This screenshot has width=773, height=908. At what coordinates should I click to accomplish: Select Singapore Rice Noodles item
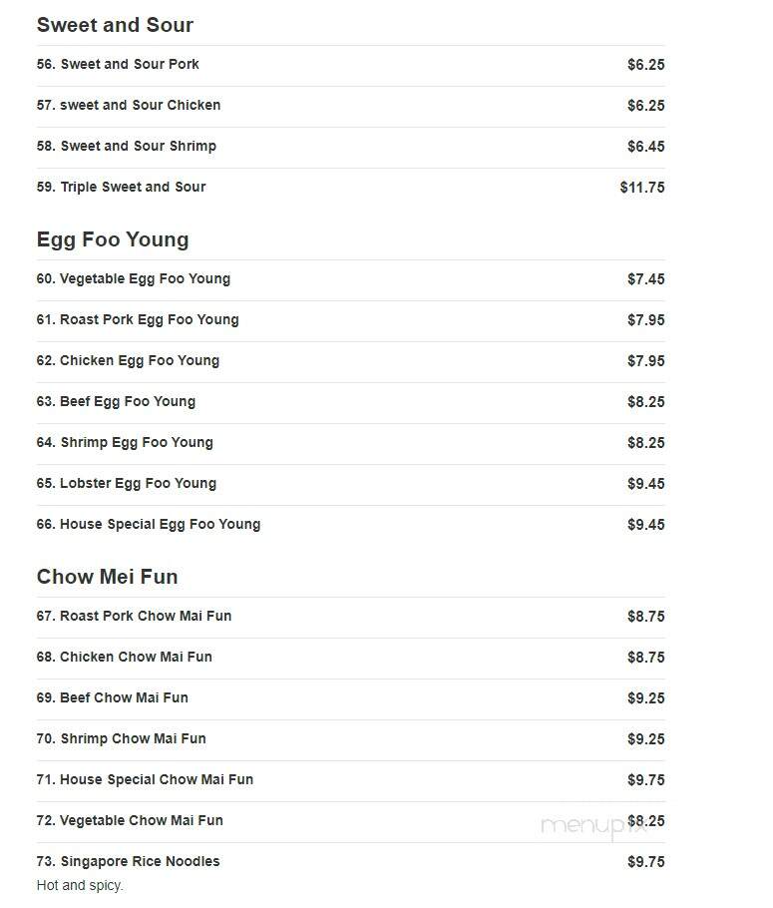click(x=128, y=862)
